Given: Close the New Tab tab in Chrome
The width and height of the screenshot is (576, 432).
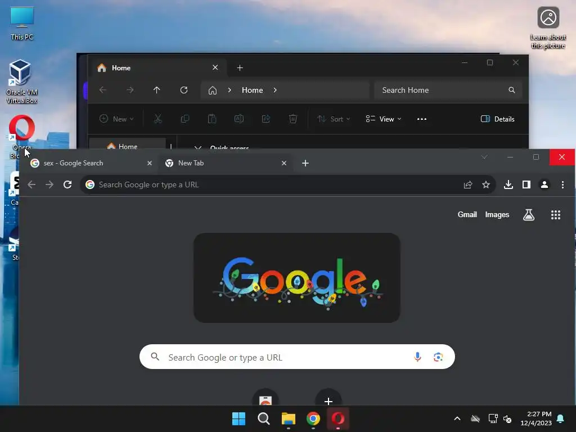Looking at the screenshot, I should [284, 163].
